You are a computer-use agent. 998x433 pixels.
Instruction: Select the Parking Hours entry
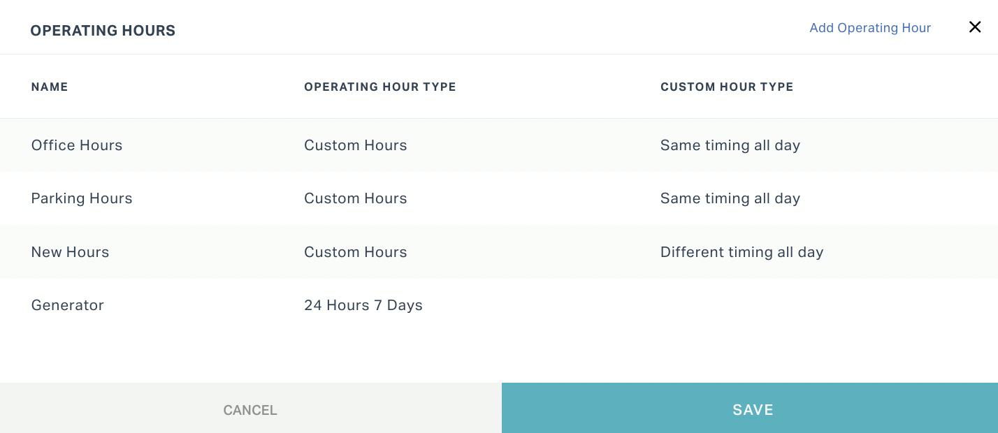[82, 198]
